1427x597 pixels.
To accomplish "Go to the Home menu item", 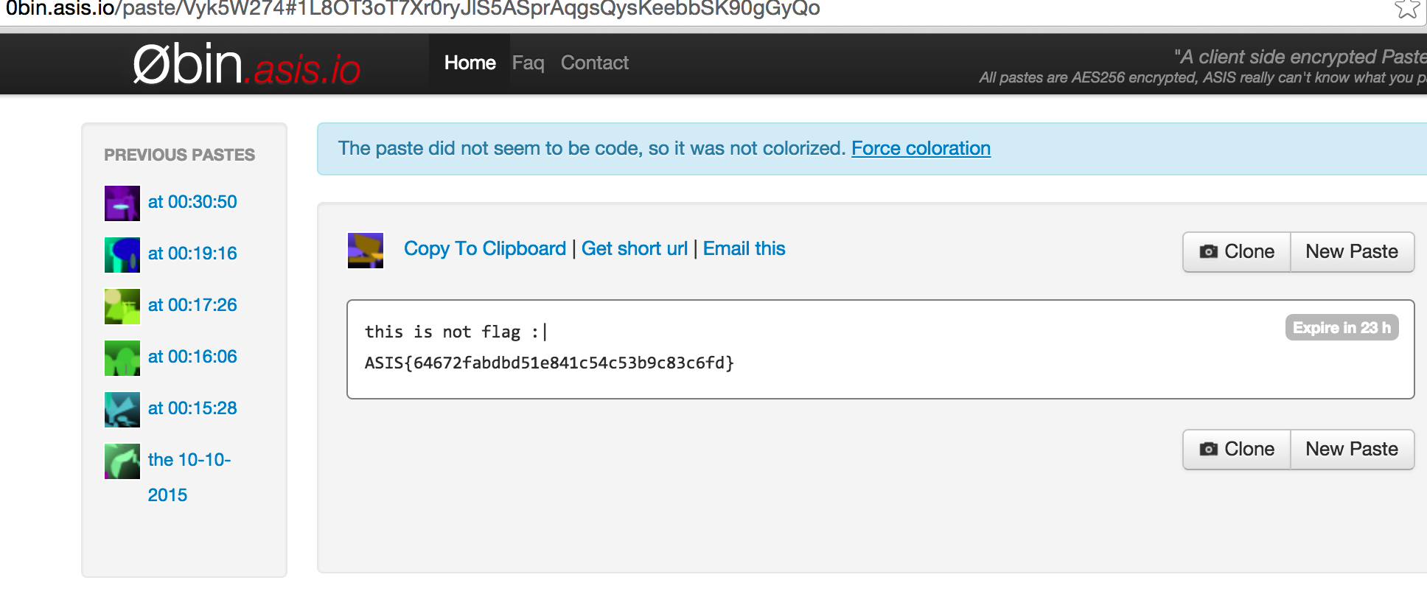I will click(x=470, y=63).
